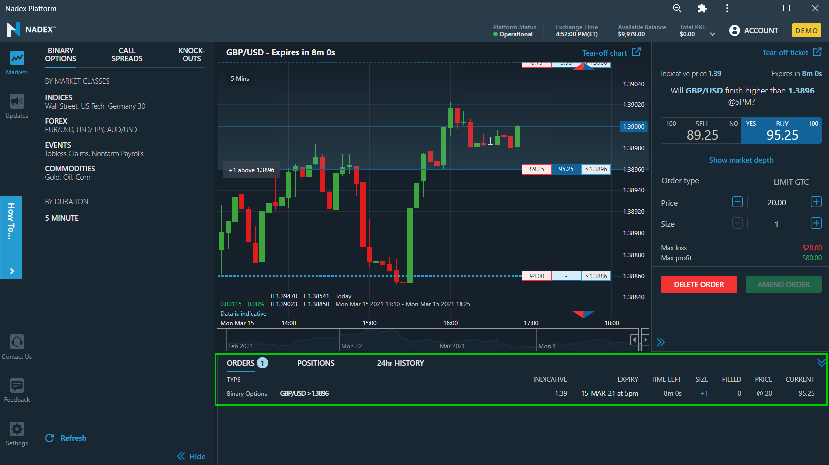
Task: Select the 5 Minute duration
Action: [x=62, y=218]
